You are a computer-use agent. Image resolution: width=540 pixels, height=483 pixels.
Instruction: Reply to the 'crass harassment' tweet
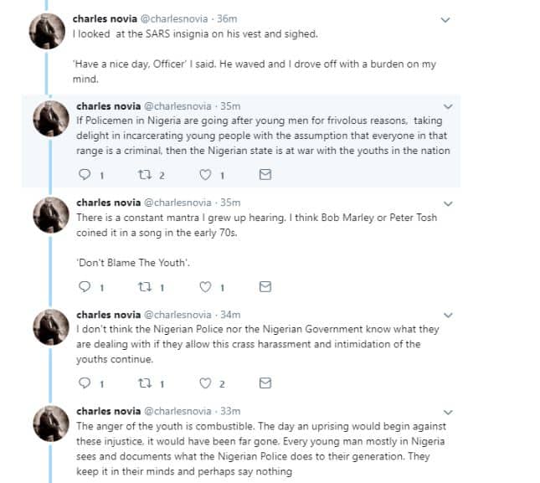pyautogui.click(x=84, y=384)
